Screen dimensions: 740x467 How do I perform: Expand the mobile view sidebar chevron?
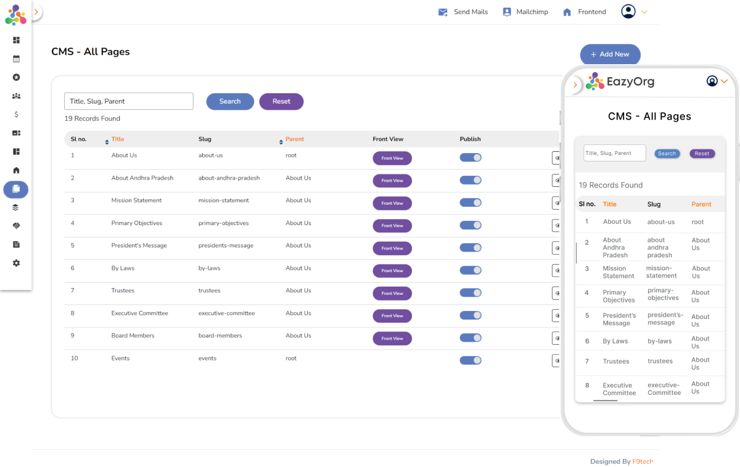[575, 85]
